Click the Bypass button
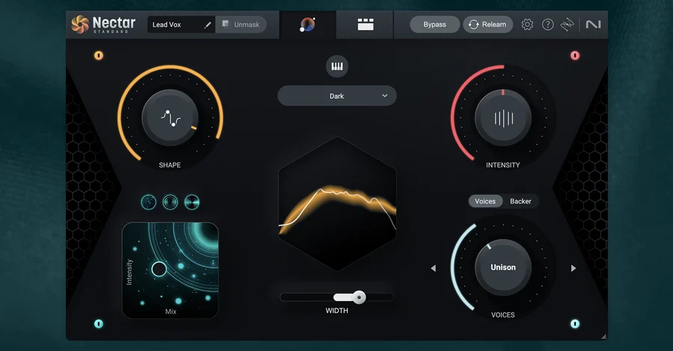 pyautogui.click(x=434, y=25)
